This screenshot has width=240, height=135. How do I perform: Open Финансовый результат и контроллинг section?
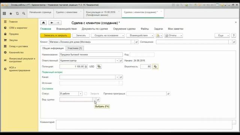click(x=22, y=60)
